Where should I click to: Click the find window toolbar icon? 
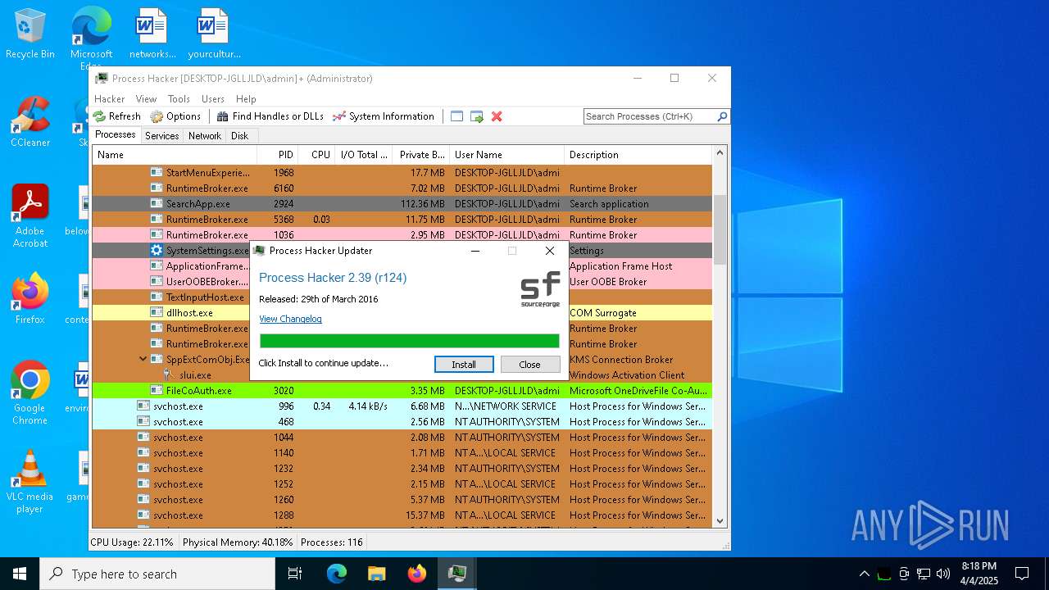click(457, 116)
